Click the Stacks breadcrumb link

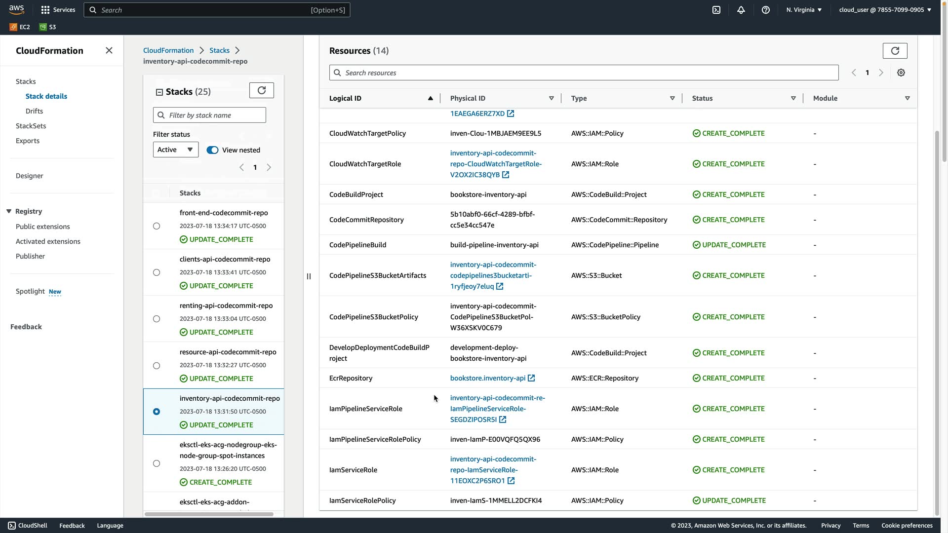(x=219, y=50)
